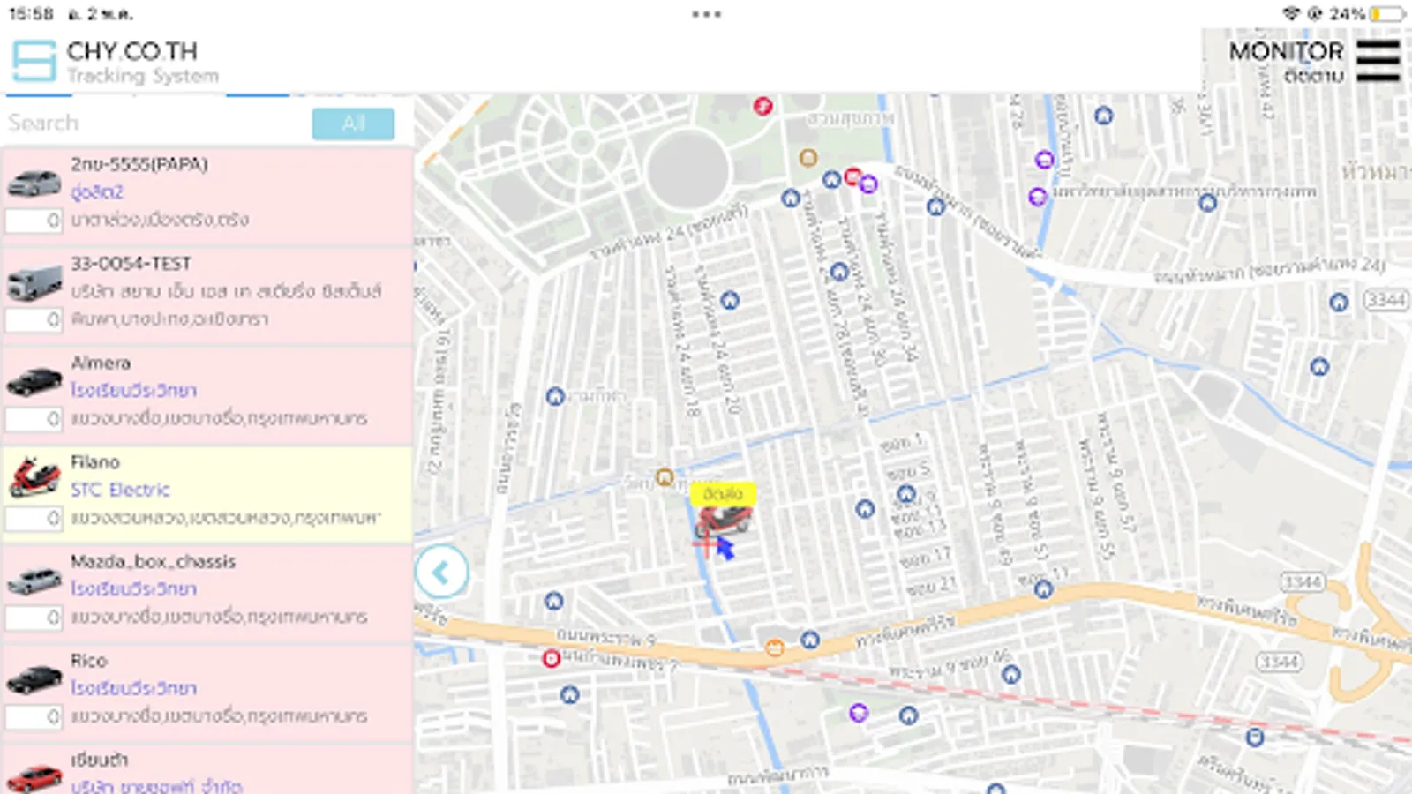Select the red scooter icon in Filano row
The image size is (1412, 794).
(34, 477)
